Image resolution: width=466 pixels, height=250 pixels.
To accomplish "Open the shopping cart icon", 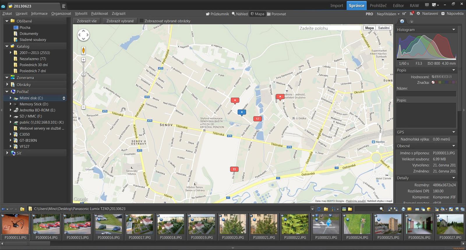I will 404,14.
